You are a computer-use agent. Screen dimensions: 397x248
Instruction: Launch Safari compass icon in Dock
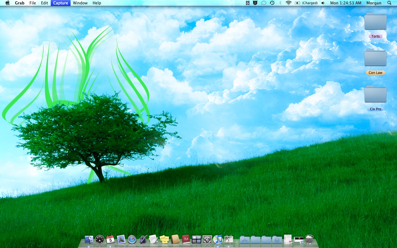(132, 239)
